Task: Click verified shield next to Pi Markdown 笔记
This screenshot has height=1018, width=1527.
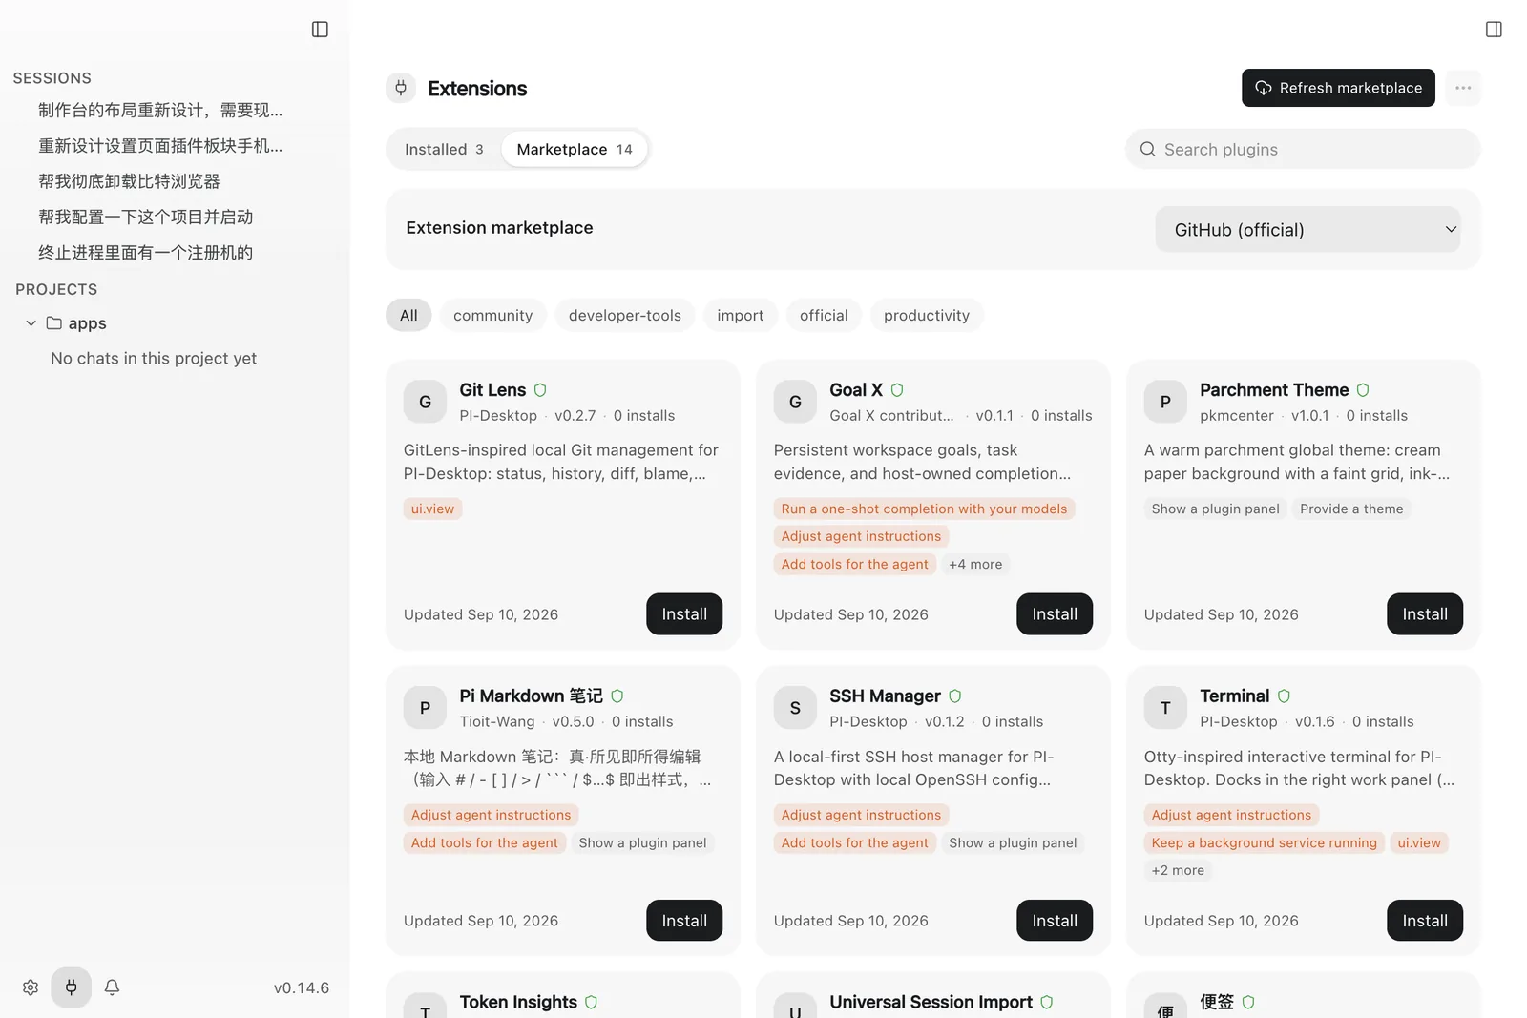Action: 617,696
